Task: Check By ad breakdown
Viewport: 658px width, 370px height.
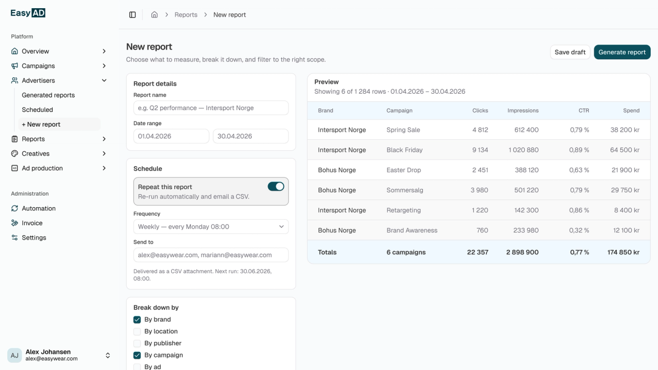Action: pyautogui.click(x=137, y=367)
